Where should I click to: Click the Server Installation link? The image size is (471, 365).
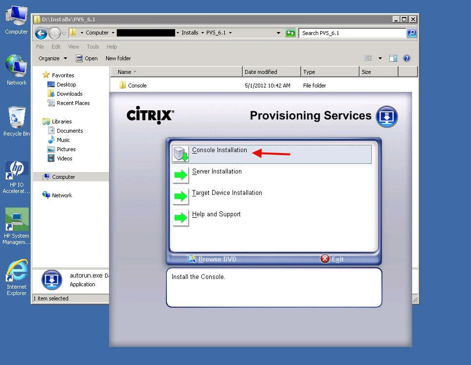[x=217, y=172]
